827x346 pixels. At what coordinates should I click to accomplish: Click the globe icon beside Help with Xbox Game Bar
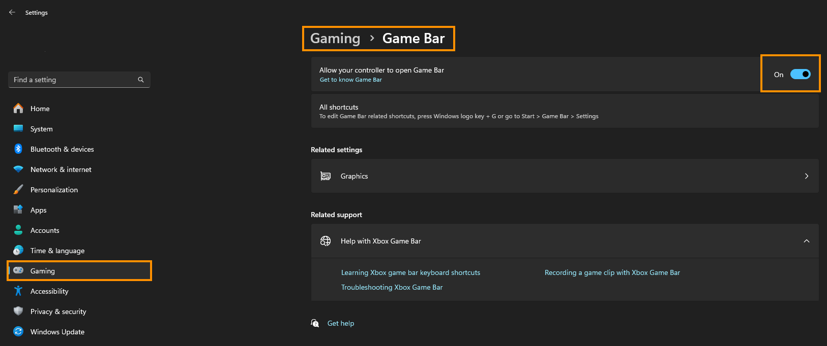click(326, 241)
